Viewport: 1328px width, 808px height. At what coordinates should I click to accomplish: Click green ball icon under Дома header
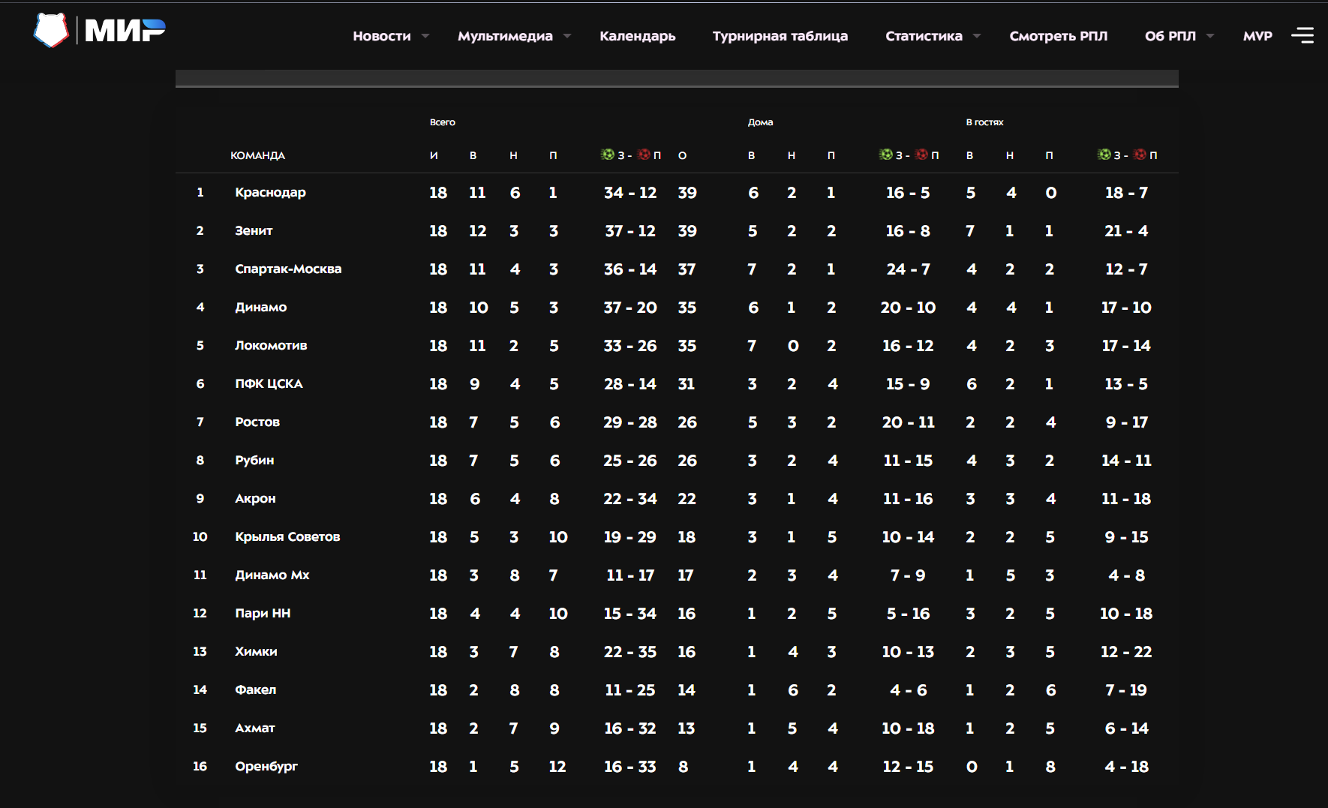pos(886,155)
